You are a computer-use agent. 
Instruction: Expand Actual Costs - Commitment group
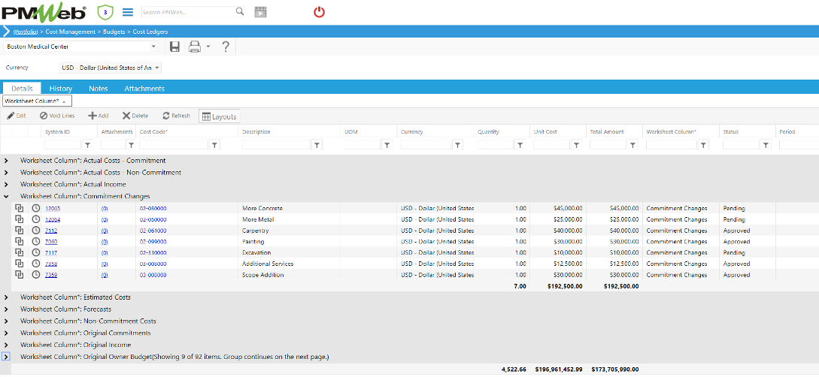6,161
